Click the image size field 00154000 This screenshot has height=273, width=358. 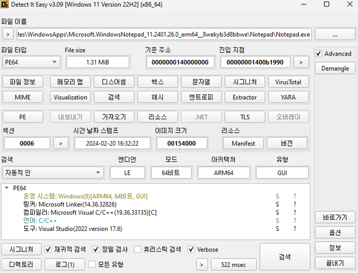(x=182, y=143)
